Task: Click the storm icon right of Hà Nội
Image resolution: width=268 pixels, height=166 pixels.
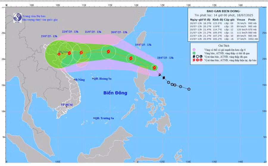Action: tap(69, 53)
